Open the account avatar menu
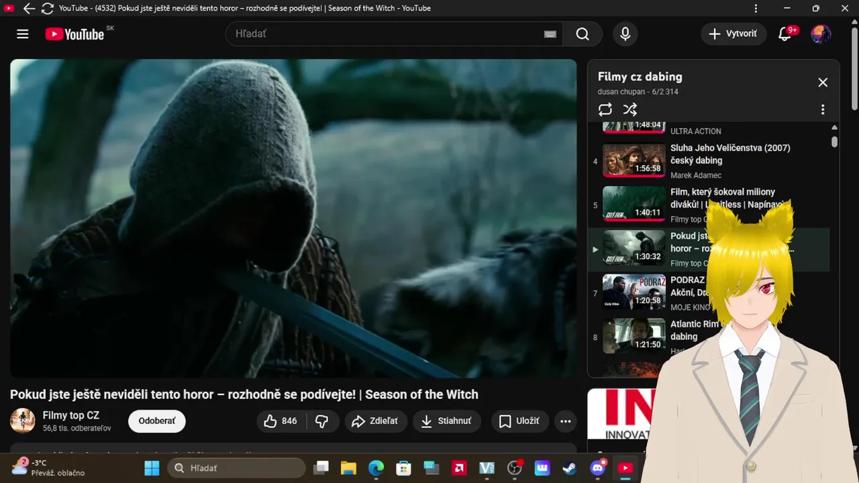This screenshot has width=859, height=483. (x=821, y=34)
